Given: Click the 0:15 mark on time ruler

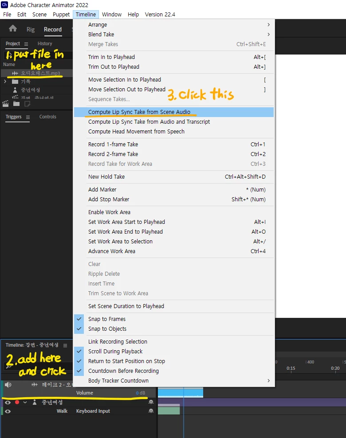Looking at the screenshot, I should pyautogui.click(x=291, y=368).
